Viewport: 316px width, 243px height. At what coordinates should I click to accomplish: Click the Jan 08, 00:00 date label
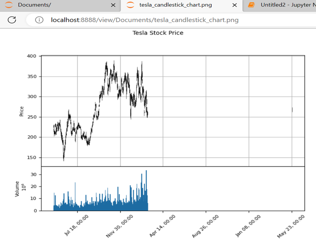[248, 226]
